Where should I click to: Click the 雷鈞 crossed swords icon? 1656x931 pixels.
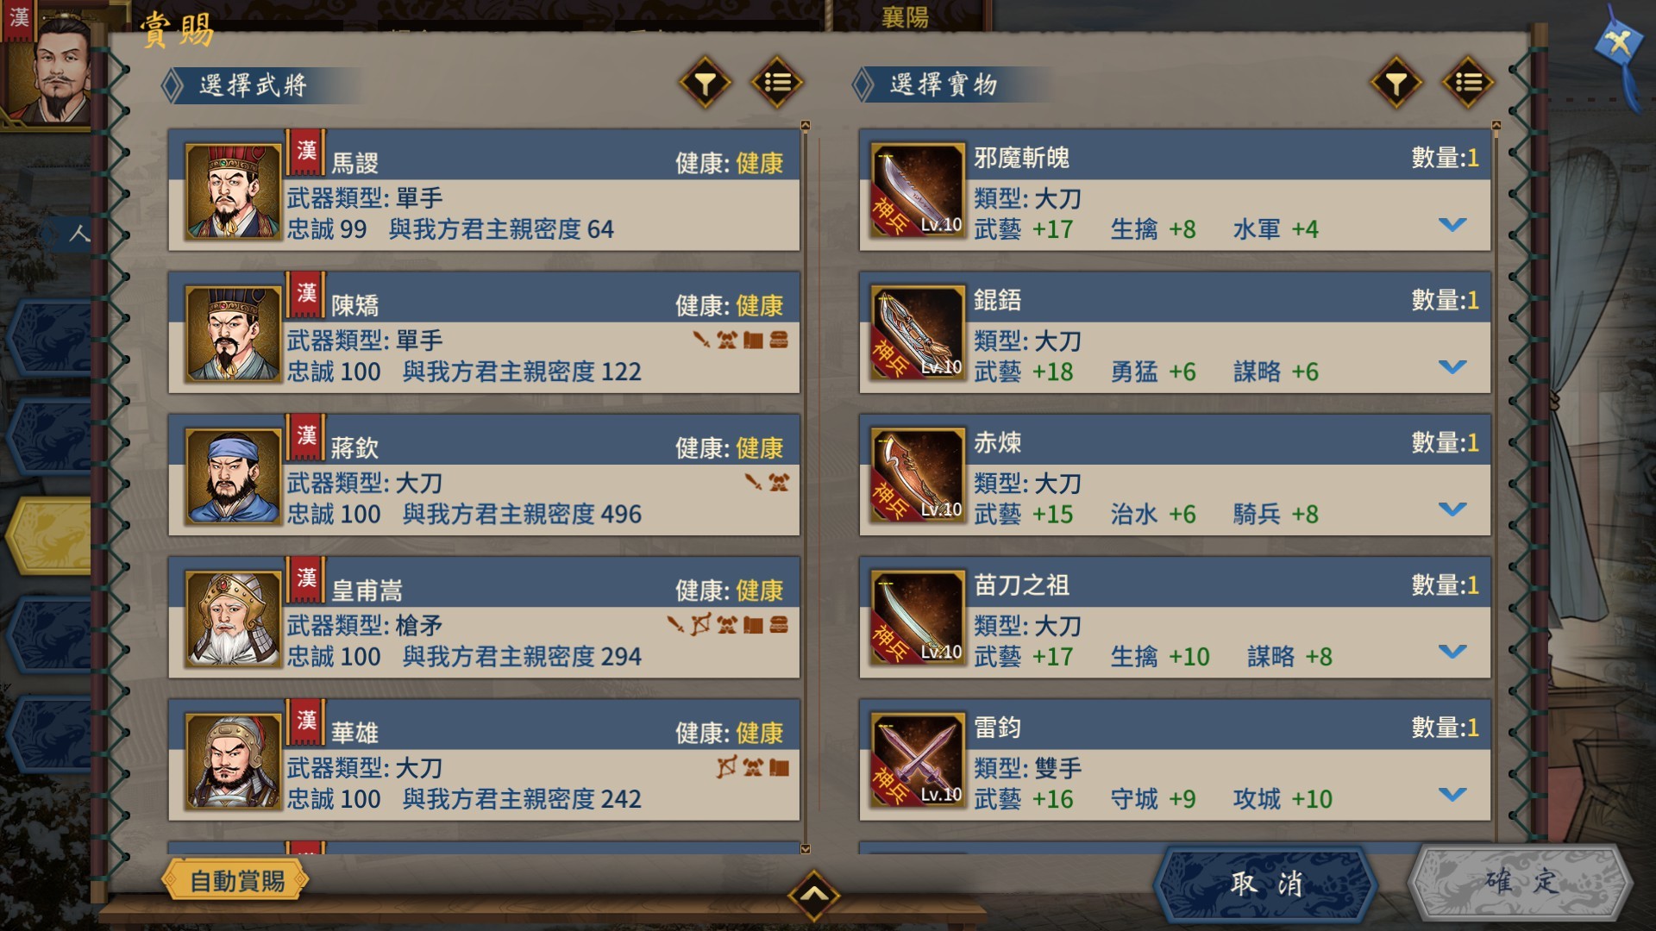tap(918, 759)
